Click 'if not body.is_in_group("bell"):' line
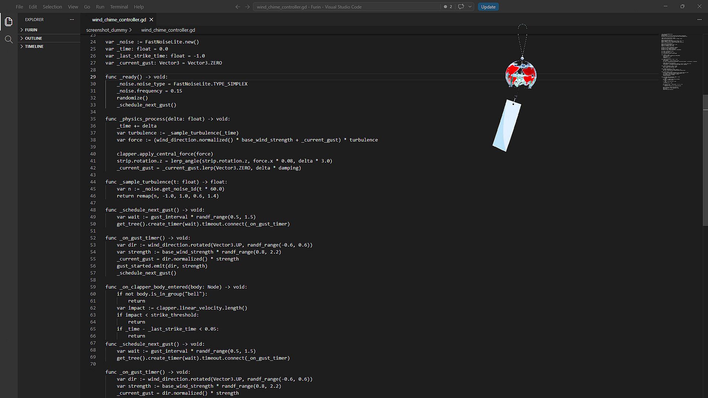708x398 pixels. pos(162,294)
